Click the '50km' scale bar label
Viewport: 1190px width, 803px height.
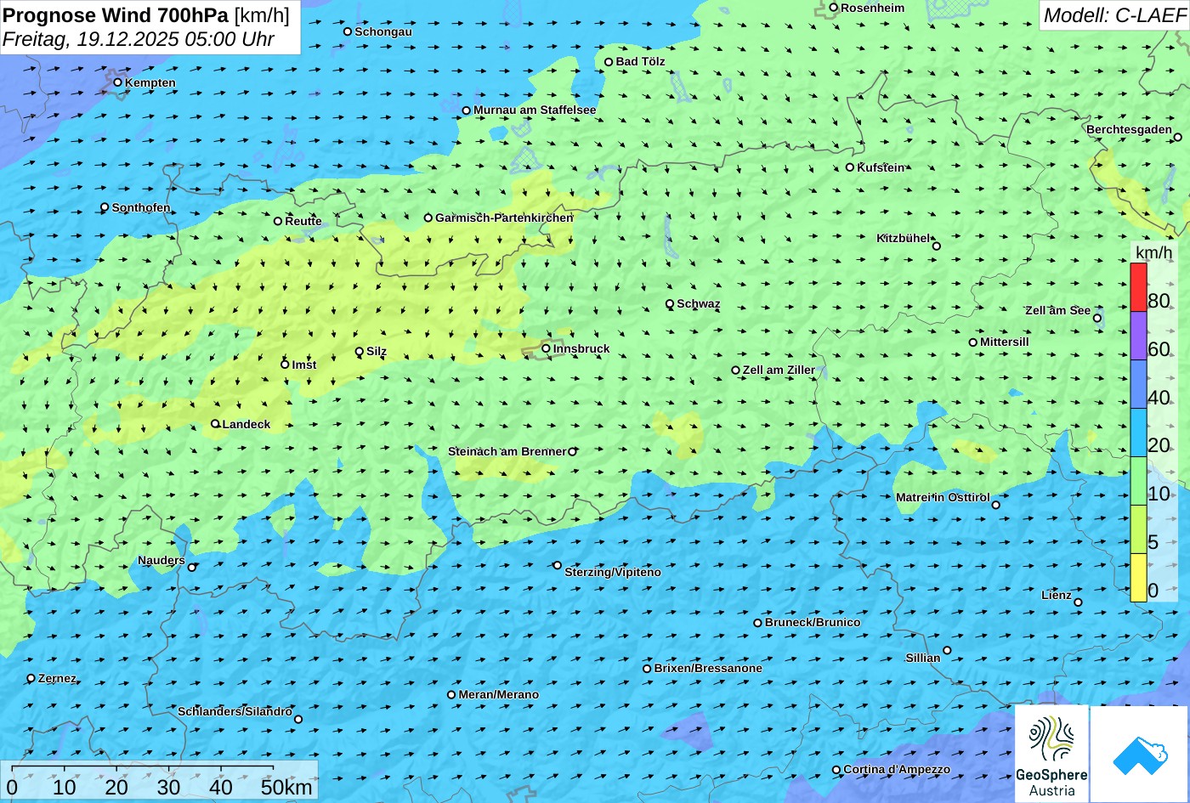(x=286, y=787)
